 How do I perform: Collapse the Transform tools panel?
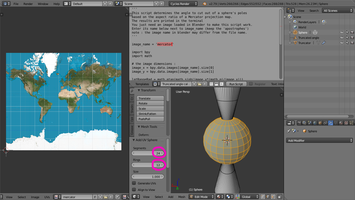pyautogui.click(x=139, y=90)
